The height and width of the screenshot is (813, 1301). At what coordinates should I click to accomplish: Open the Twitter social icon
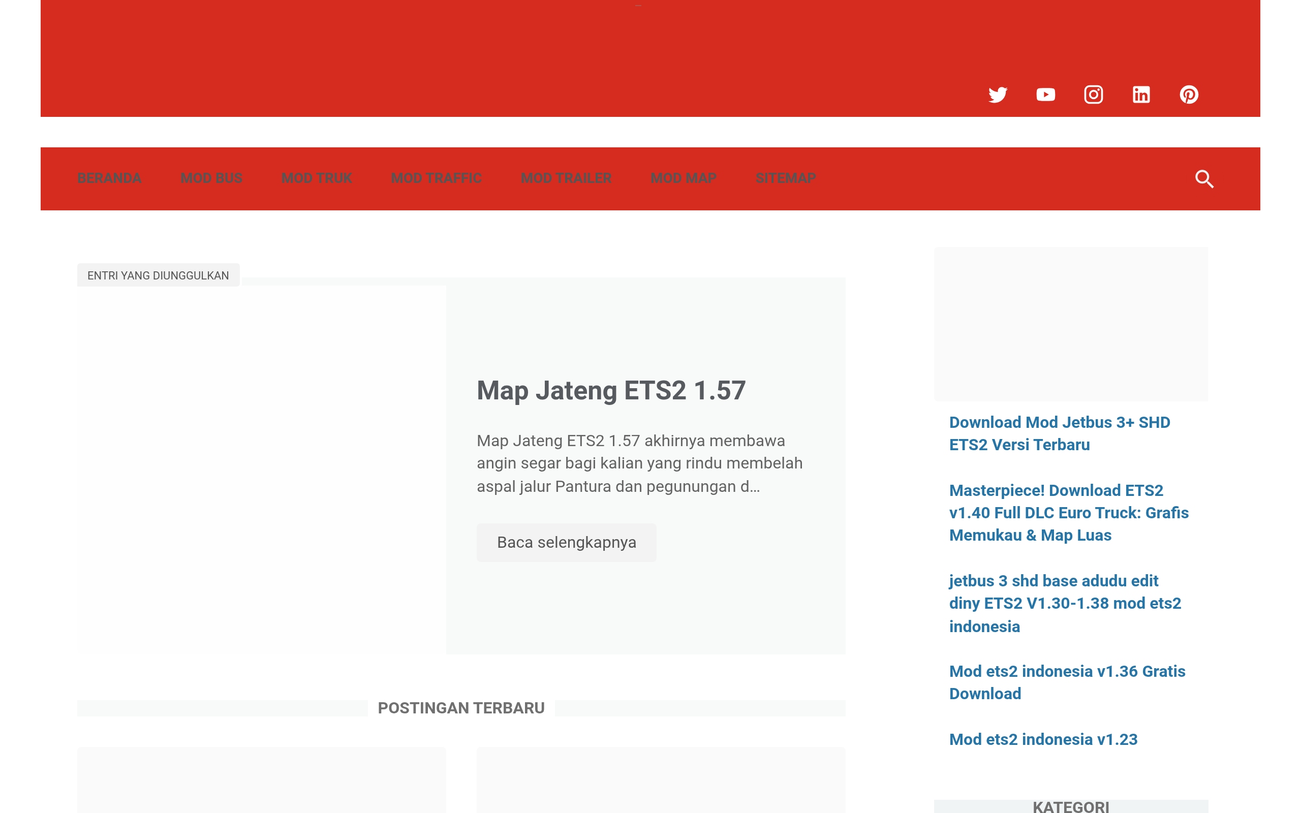tap(997, 95)
